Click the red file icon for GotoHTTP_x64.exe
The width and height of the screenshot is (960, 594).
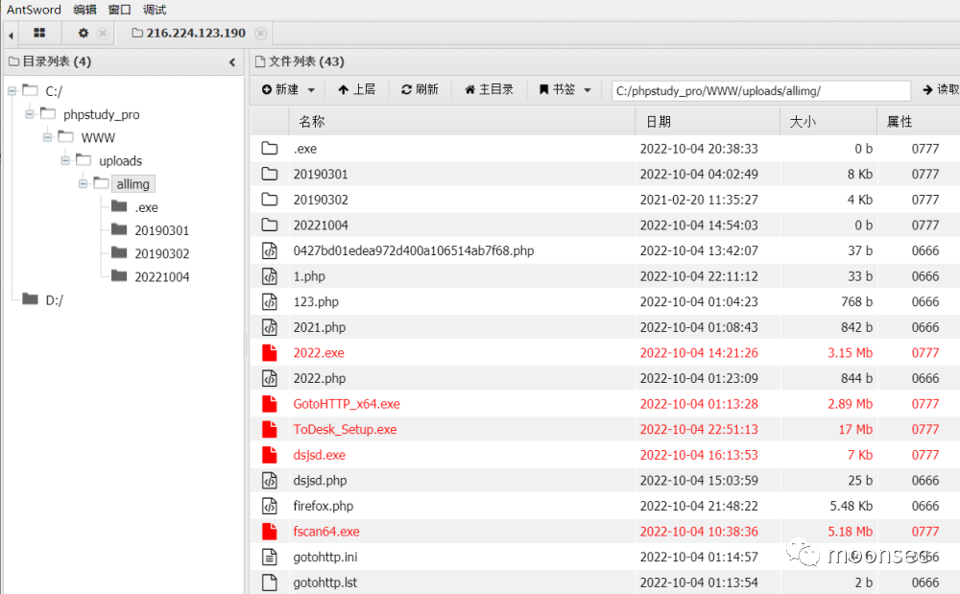[x=270, y=404]
